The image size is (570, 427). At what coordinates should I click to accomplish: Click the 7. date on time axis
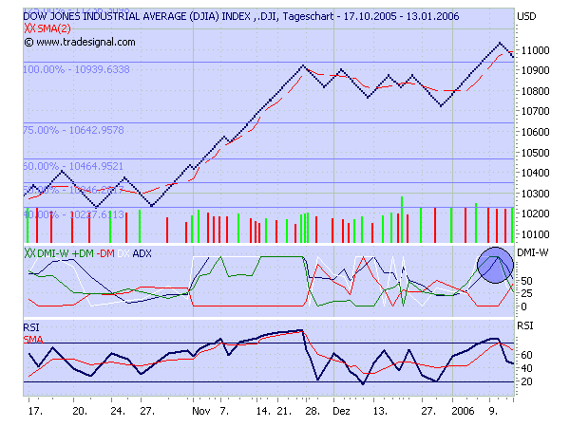224,411
